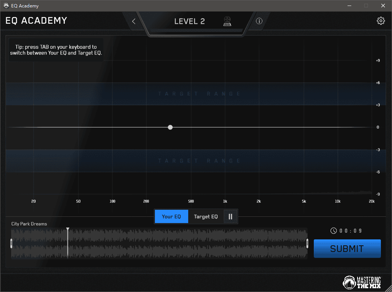392x292 pixels.
Task: Open settings via the gear icon
Action: tap(381, 21)
